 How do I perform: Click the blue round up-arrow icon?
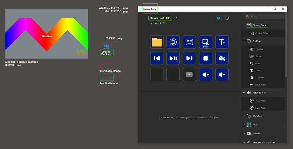coord(219,18)
